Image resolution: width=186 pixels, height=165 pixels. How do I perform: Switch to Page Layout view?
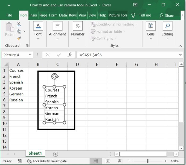[108, 161]
